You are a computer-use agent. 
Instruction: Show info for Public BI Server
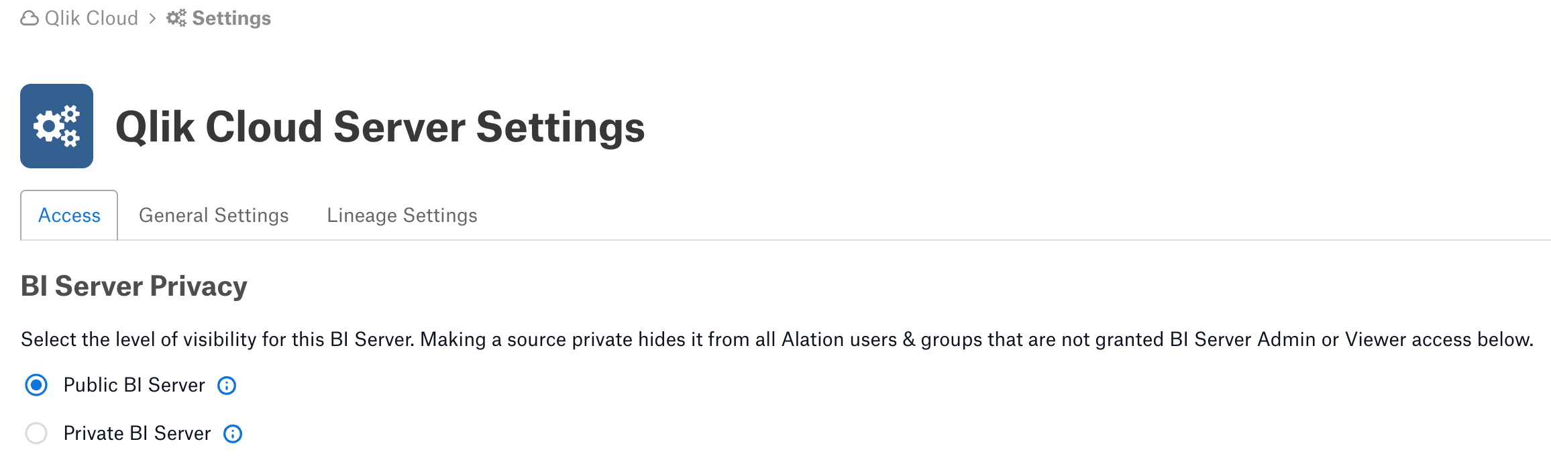227,386
